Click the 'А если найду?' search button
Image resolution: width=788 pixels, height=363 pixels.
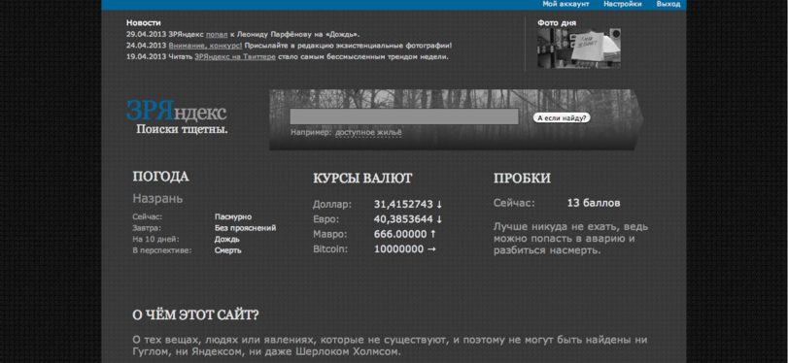(562, 118)
